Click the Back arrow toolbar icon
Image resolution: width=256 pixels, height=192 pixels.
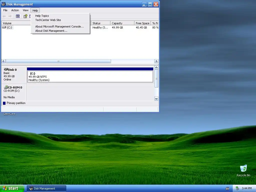(x=4, y=16)
